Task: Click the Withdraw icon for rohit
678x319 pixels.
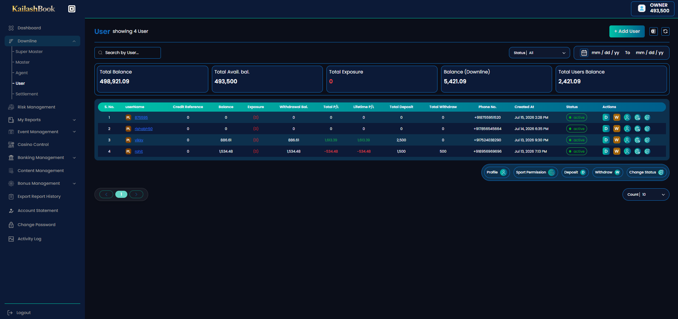Action: click(616, 151)
